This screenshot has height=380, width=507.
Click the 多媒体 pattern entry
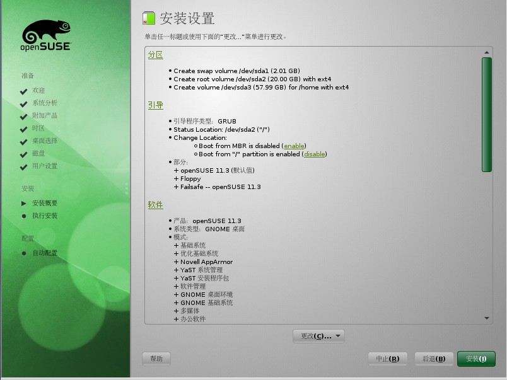[x=189, y=311]
